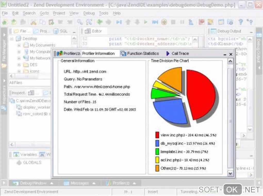
Task: Open the Go to menu
Action: point(44,13)
